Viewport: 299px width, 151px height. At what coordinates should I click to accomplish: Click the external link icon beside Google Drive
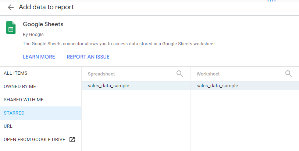pos(72,140)
